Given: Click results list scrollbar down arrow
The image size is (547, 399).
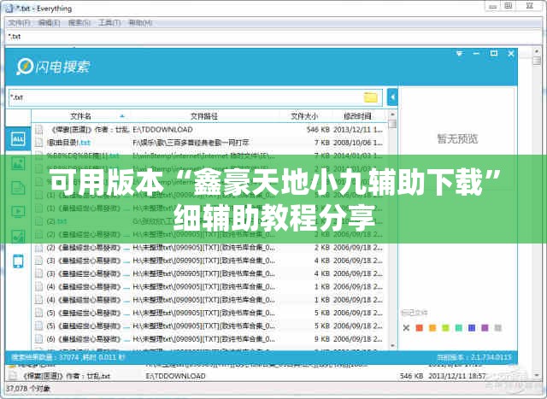Looking at the screenshot, I should pyautogui.click(x=392, y=345).
